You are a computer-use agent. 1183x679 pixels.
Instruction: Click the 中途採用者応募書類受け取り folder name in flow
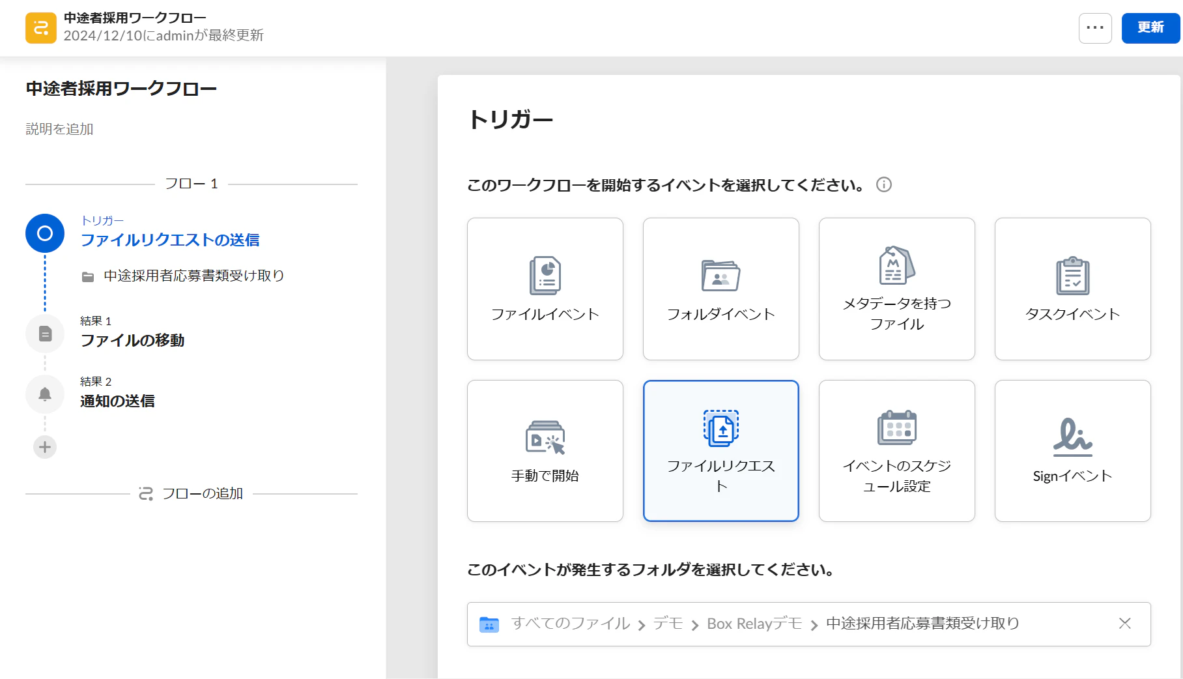click(x=194, y=276)
